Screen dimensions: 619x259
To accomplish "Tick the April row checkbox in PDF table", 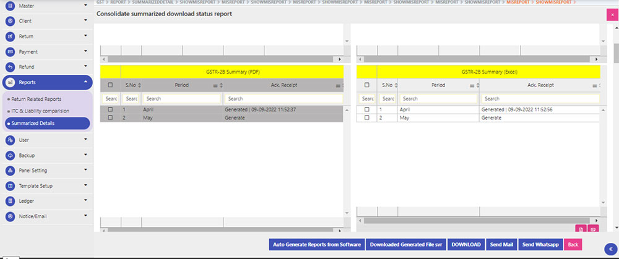I will [x=110, y=109].
